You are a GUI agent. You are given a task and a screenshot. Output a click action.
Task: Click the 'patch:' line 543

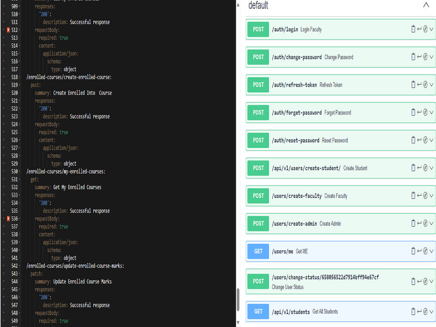click(37, 274)
